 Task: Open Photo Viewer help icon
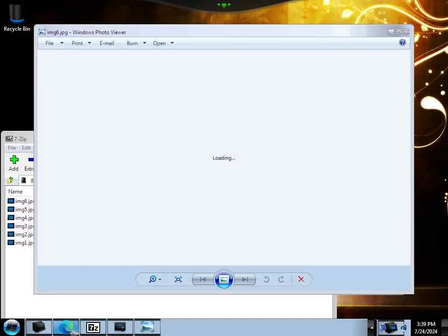click(x=402, y=43)
